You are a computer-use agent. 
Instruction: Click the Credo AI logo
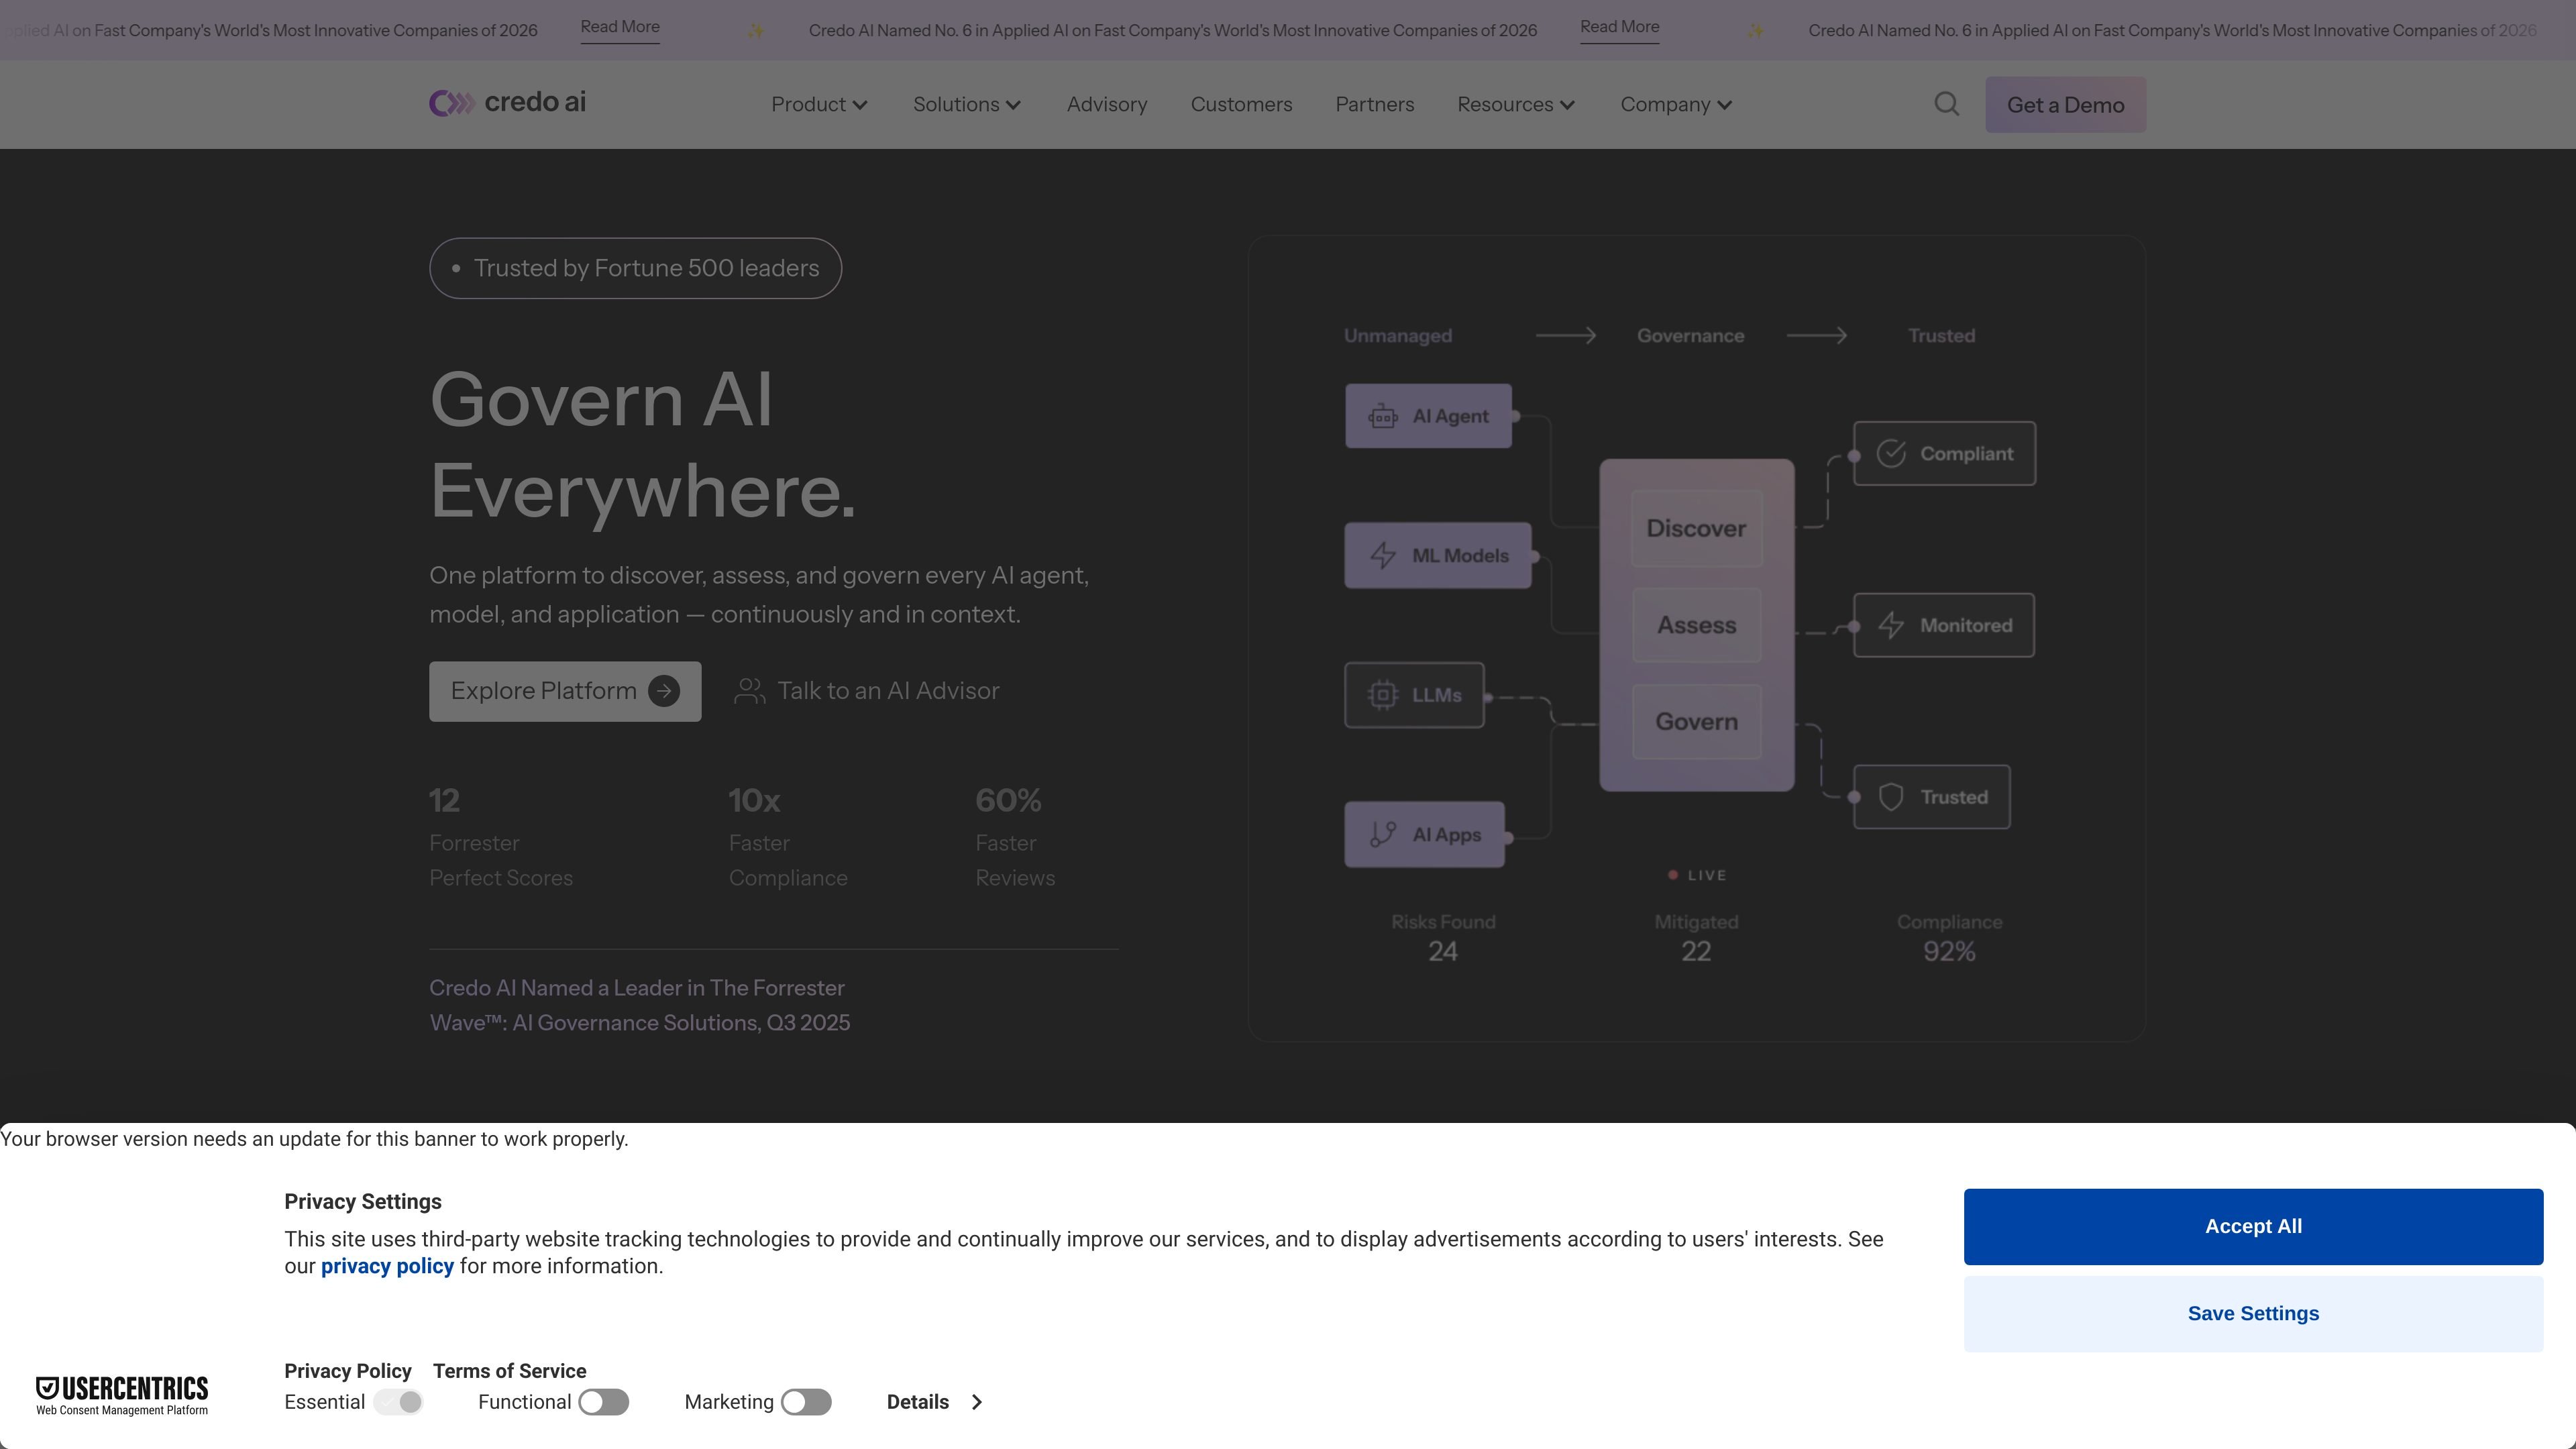(x=507, y=103)
